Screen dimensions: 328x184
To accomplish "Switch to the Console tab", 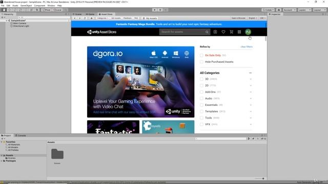I will [x=20, y=135].
